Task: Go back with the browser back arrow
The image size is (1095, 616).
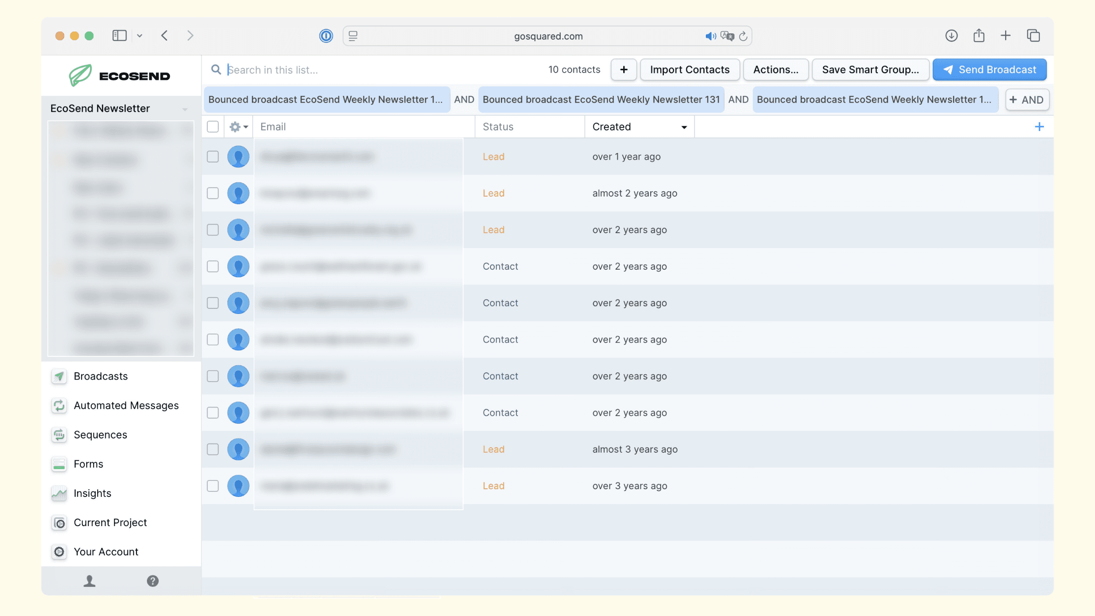Action: pyautogui.click(x=164, y=36)
